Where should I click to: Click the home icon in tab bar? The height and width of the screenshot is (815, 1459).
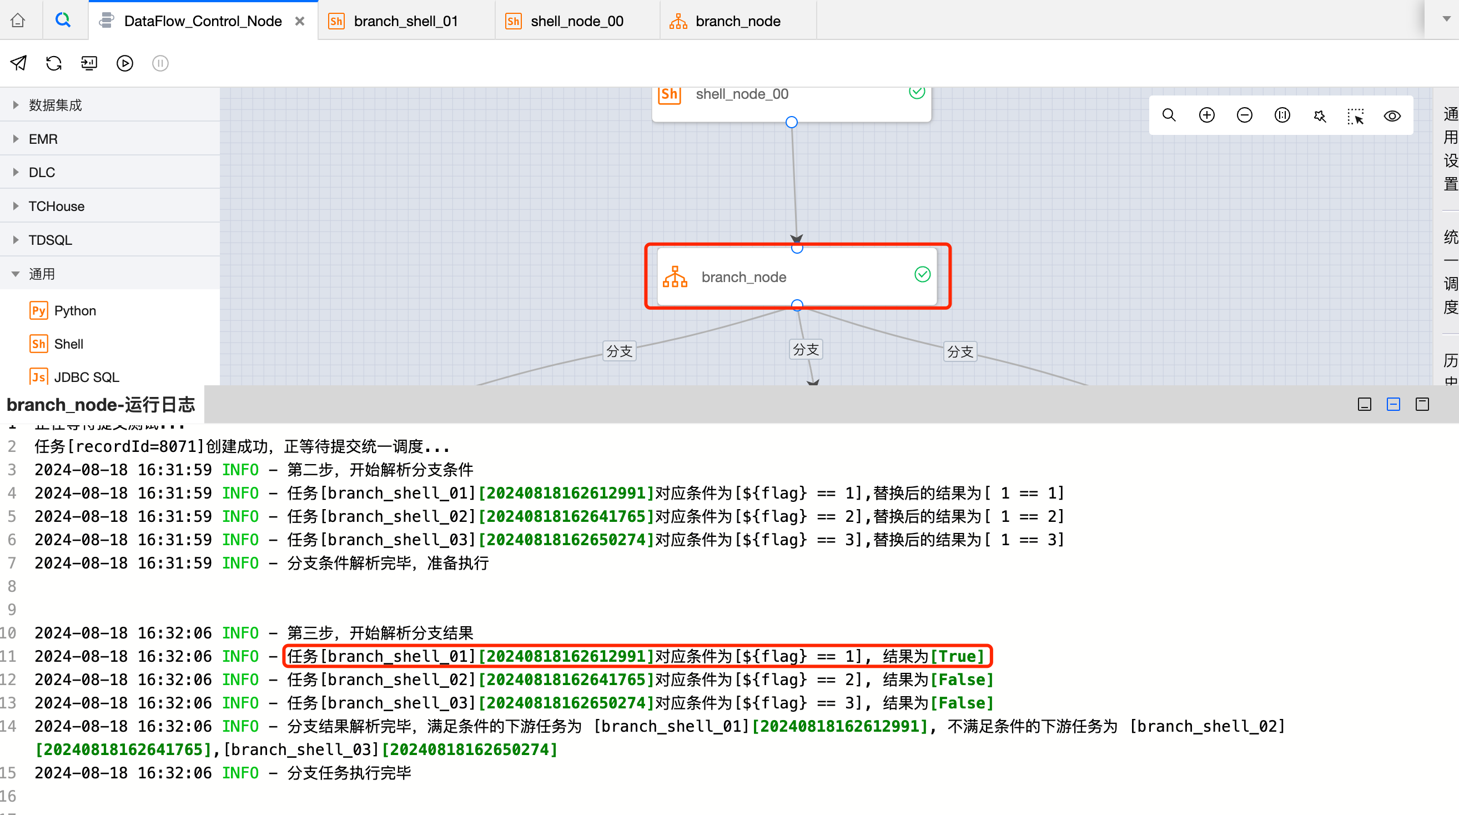[18, 21]
